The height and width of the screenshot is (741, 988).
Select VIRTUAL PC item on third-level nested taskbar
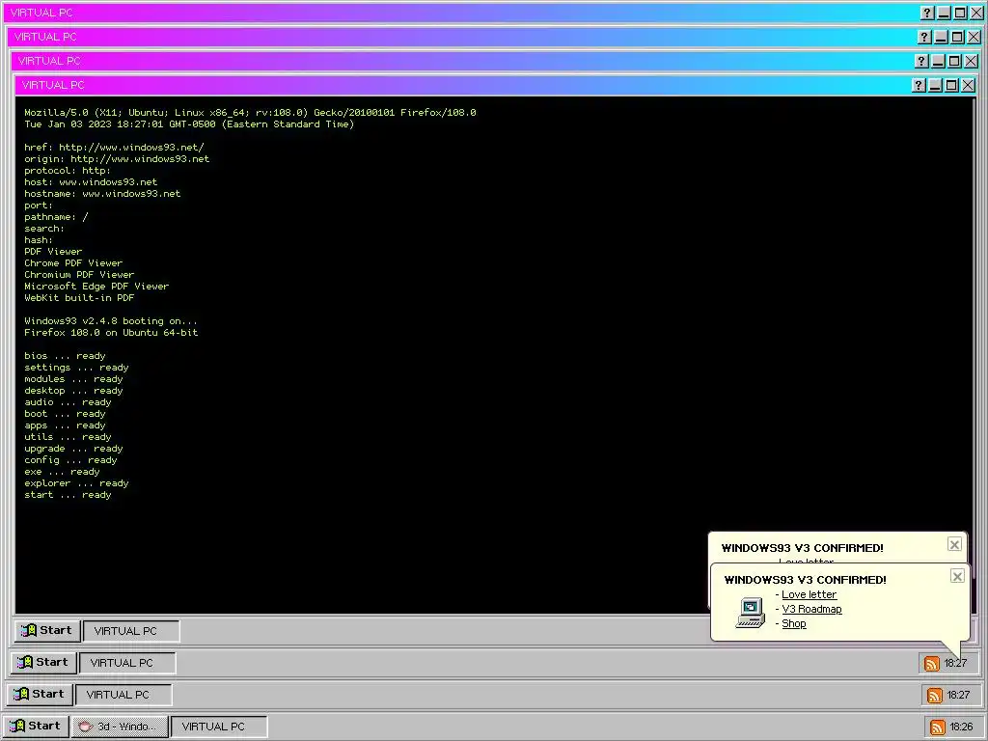pos(127,663)
